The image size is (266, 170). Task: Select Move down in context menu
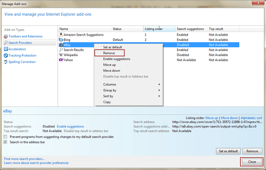[x=112, y=71]
